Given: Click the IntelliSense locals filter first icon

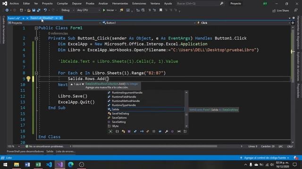Looking at the screenshot, I should pos(110,131).
